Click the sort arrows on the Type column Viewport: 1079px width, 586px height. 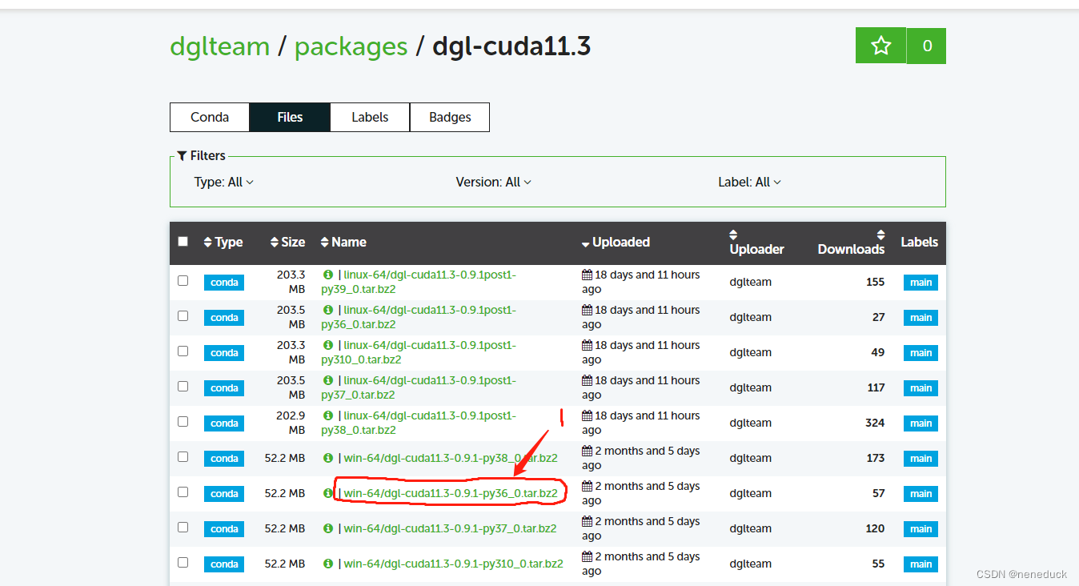pyautogui.click(x=207, y=241)
